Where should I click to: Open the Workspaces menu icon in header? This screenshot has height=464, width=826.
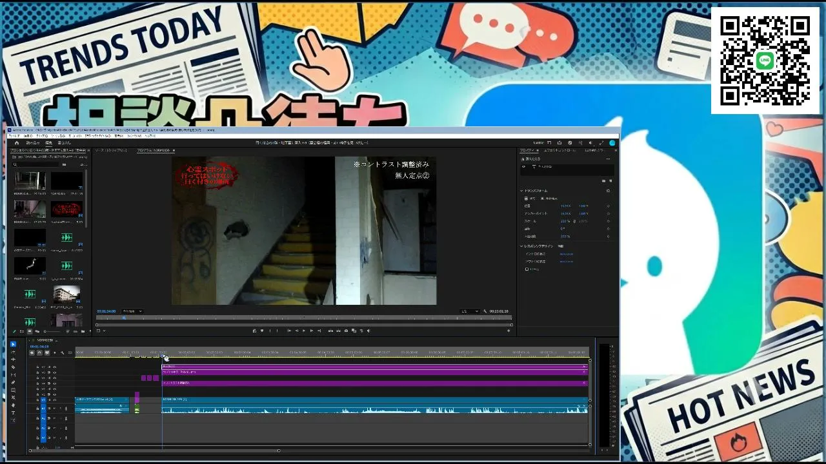click(x=549, y=142)
